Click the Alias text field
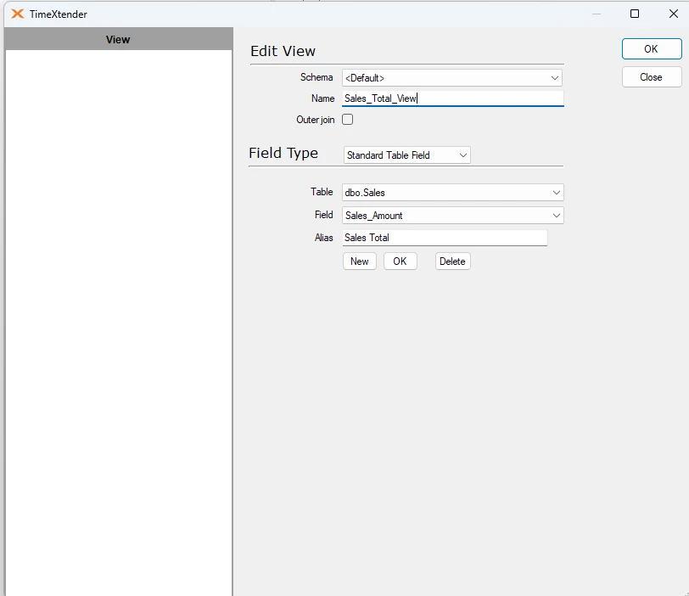 point(445,238)
